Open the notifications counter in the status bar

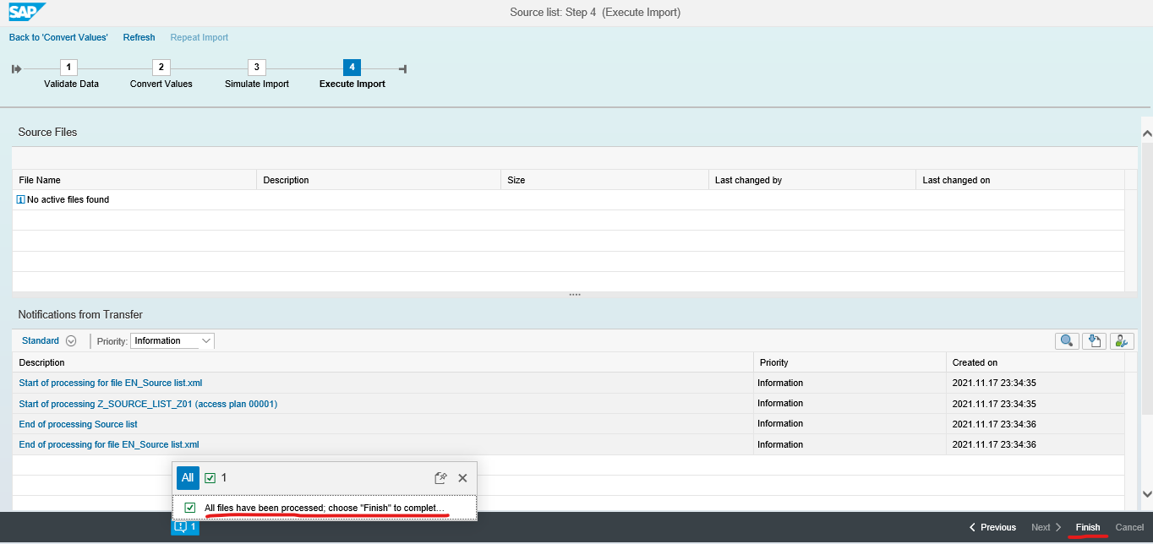pyautogui.click(x=184, y=526)
